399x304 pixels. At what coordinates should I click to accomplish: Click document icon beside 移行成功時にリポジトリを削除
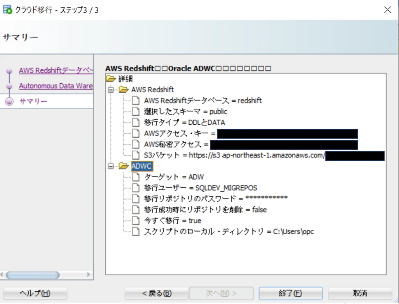click(x=136, y=210)
